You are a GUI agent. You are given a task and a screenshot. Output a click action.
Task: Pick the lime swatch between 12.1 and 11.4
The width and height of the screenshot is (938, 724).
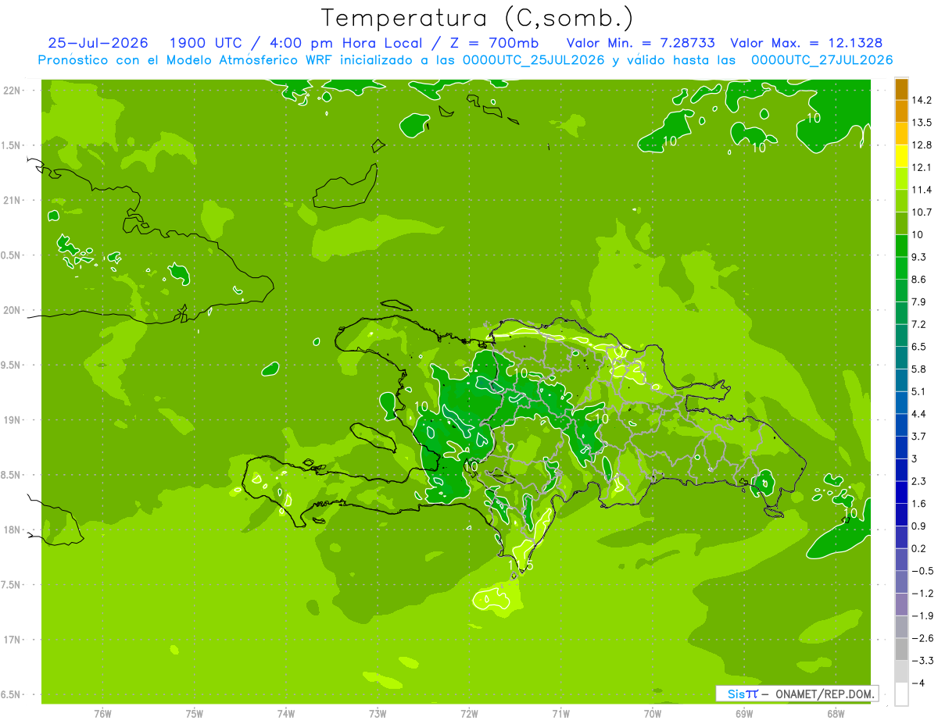click(901, 179)
